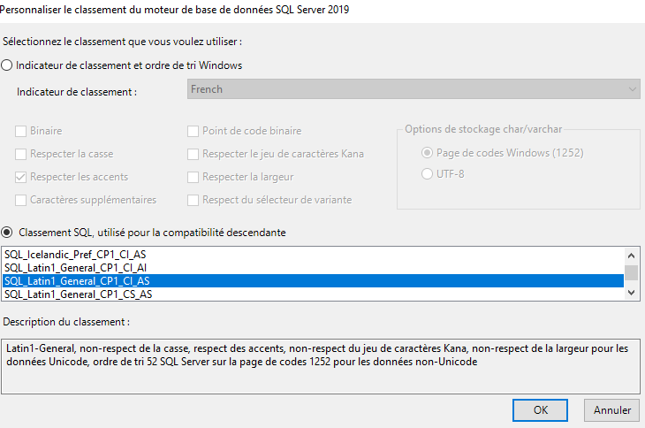Image resolution: width=645 pixels, height=428 pixels.
Task: Select SQL_Icelandic_Pref_CP1_CI_AS in the list
Action: point(76,254)
